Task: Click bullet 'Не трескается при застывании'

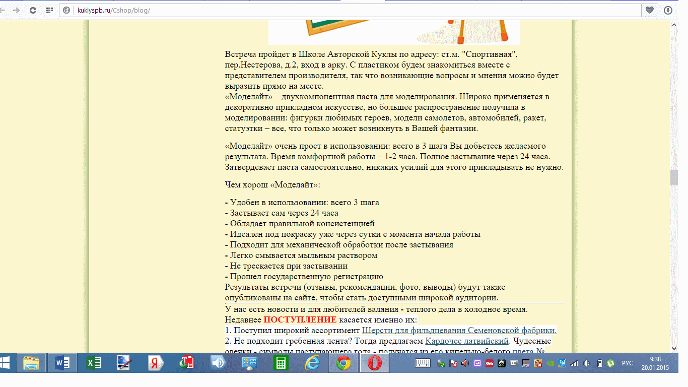Action: tap(286, 266)
